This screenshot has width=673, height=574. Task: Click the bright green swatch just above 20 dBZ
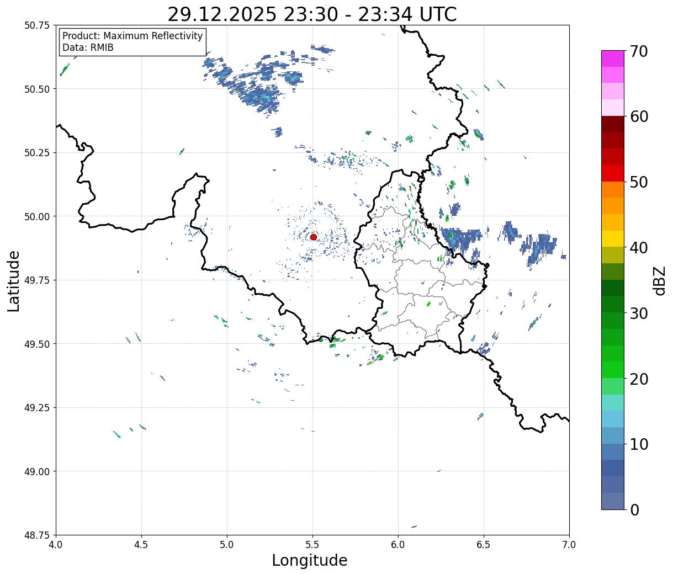tap(613, 370)
